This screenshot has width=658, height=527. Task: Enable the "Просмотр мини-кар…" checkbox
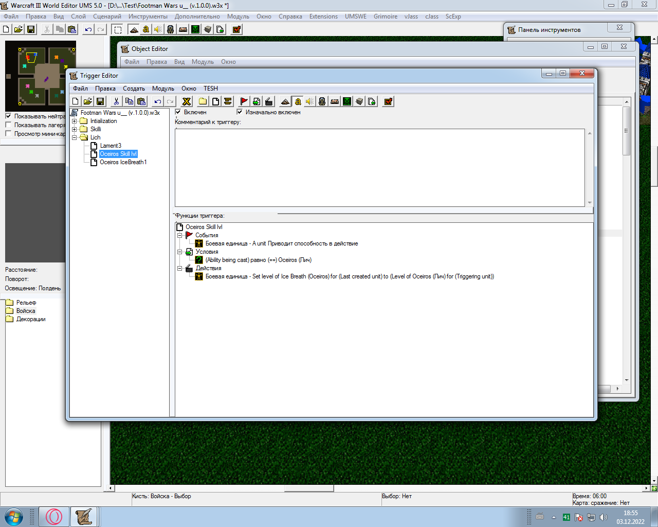8,133
